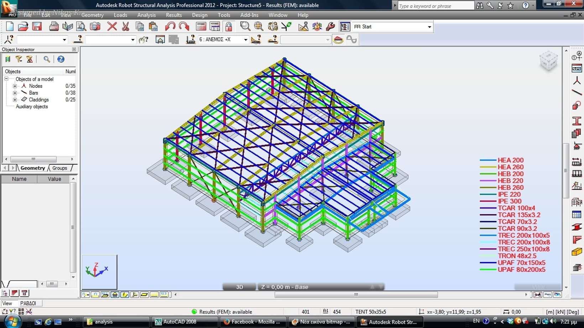
Task: Toggle support symbols display button
Action: click(115, 295)
